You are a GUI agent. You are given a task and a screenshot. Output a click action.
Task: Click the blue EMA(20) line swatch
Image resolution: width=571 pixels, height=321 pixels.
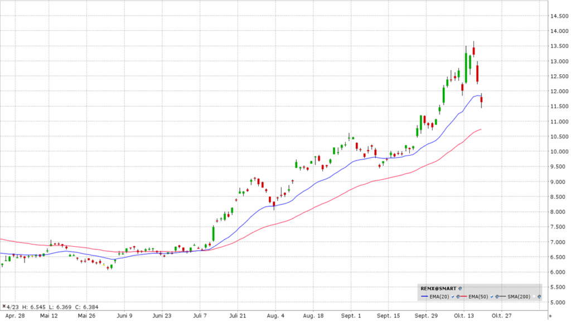(x=425, y=296)
